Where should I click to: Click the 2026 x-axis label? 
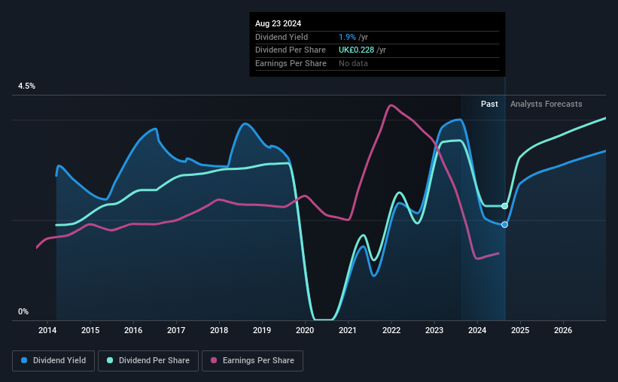[563, 330]
